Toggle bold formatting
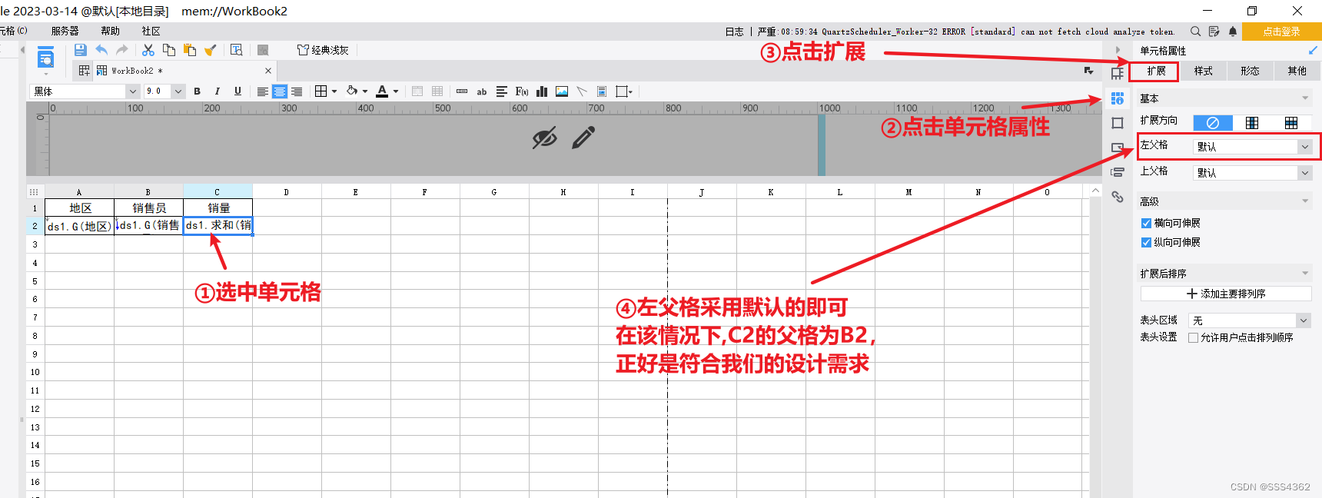Viewport: 1322px width, 498px height. coord(198,91)
